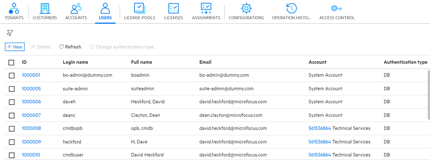The height and width of the screenshot is (160, 430).
Task: Open the Operation History clock icon
Action: point(292,8)
